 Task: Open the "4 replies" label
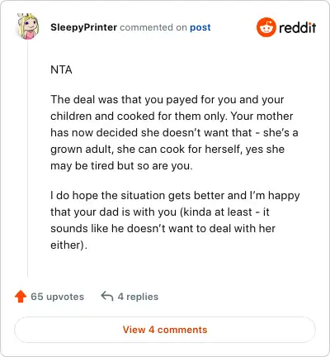[x=138, y=297]
